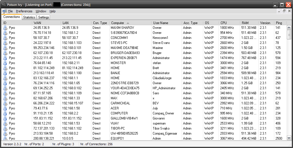Minimize the inner child window
This screenshot has height=148, width=293.
point(279,11)
